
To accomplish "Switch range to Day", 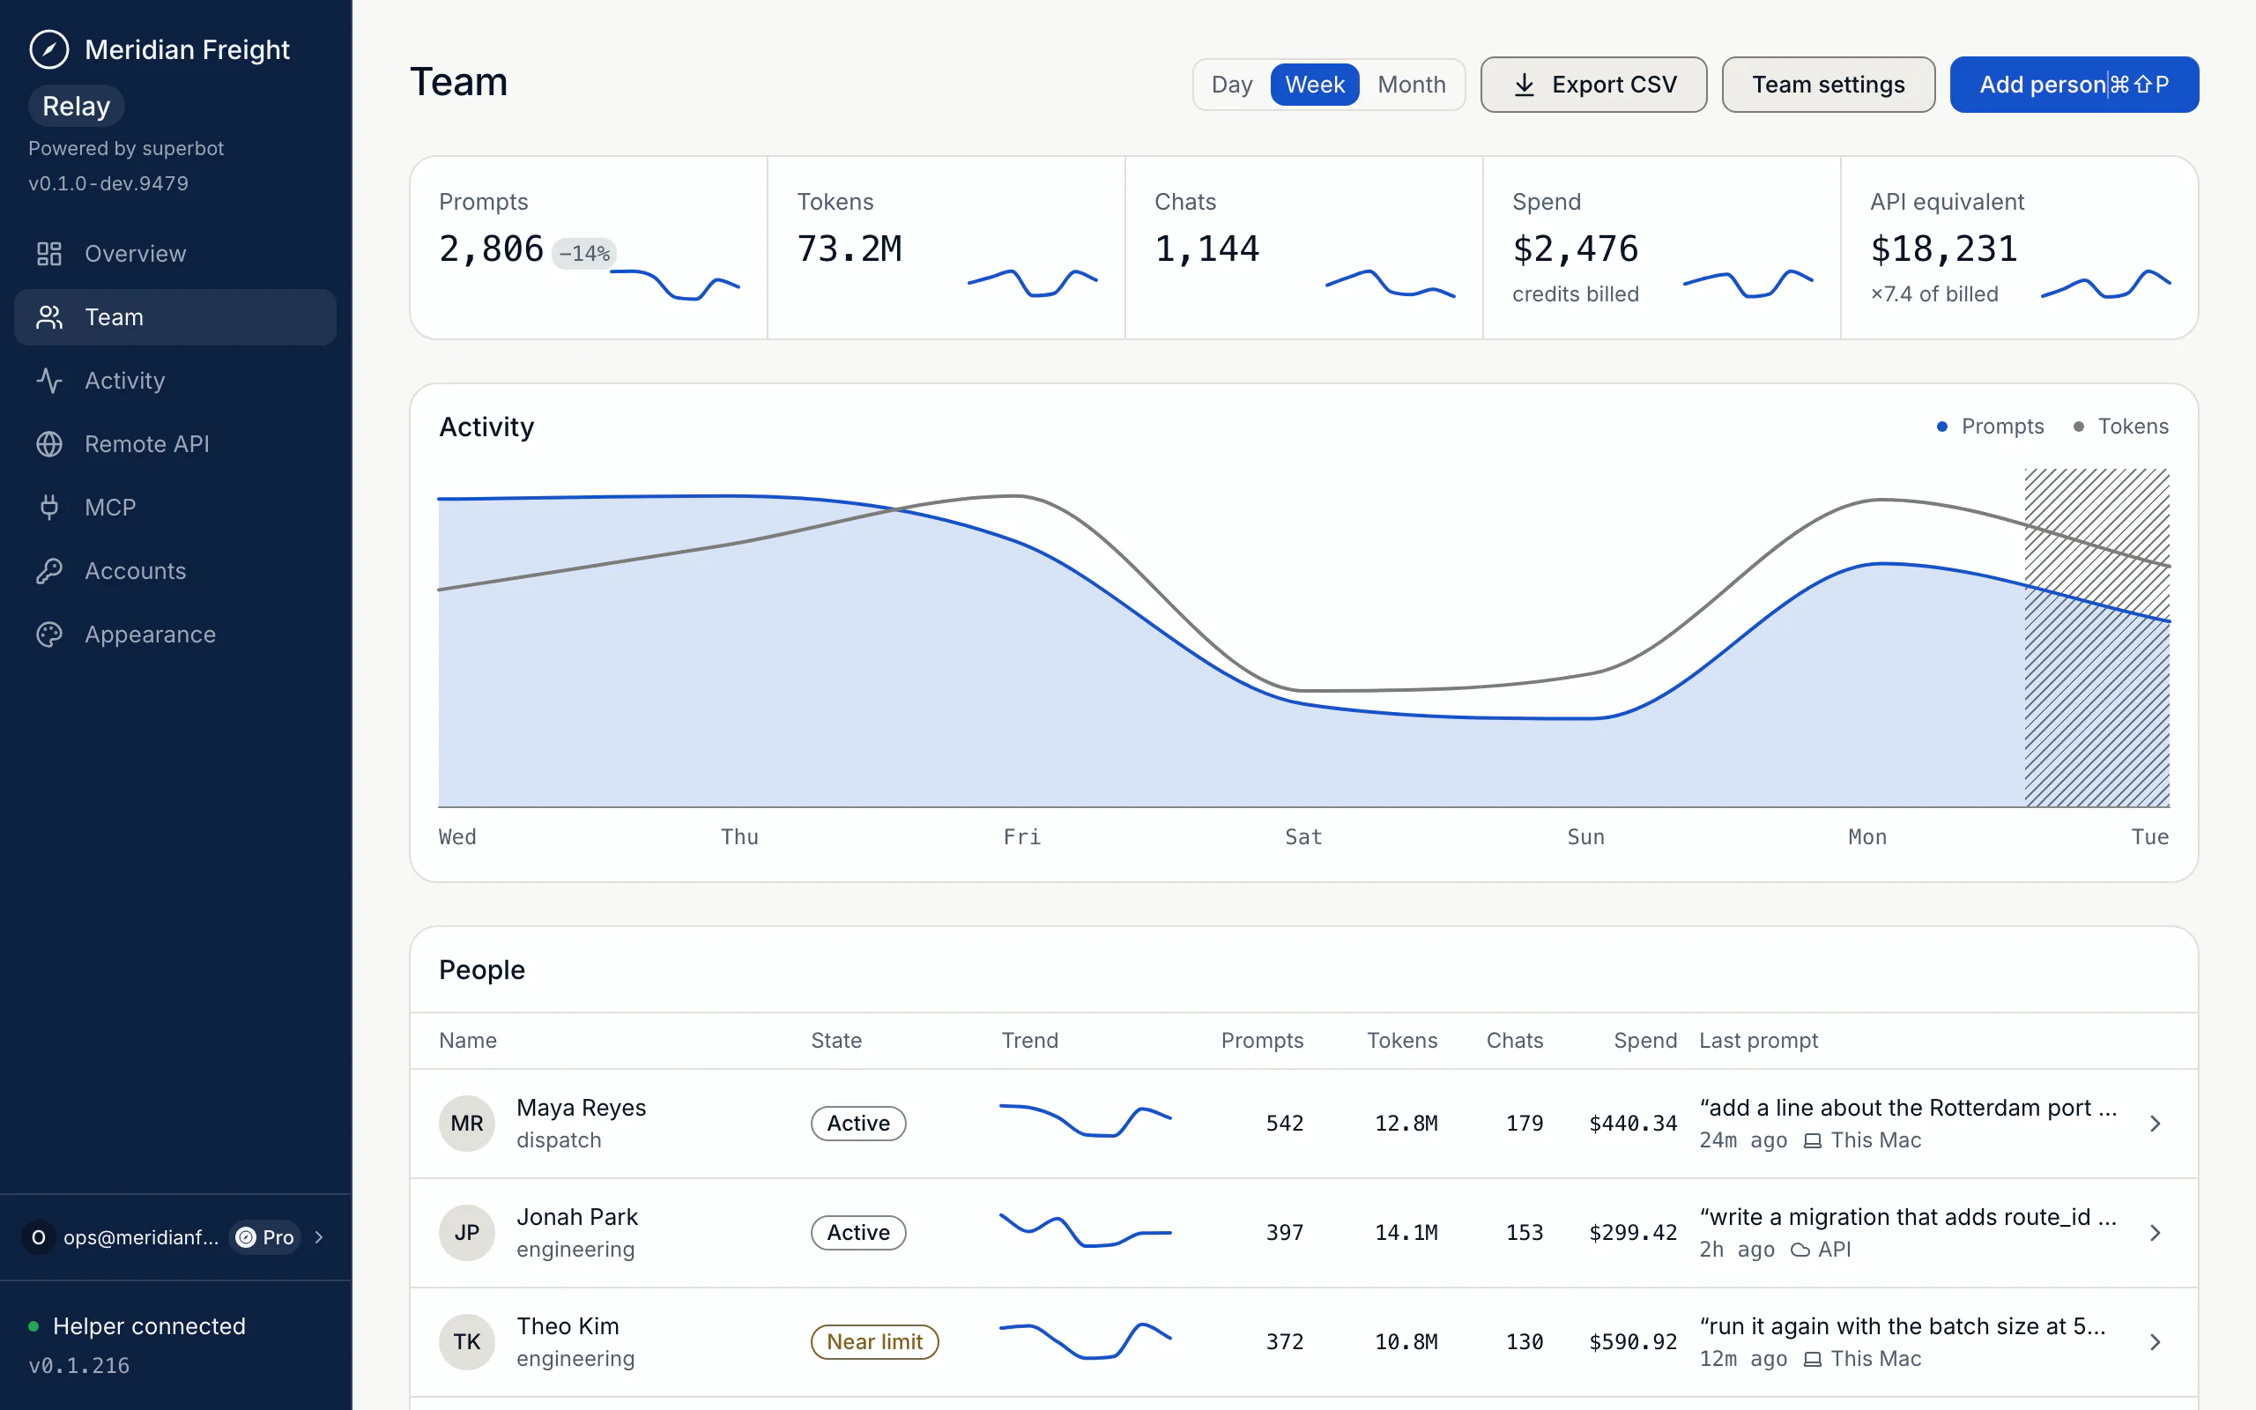I will click(1231, 85).
